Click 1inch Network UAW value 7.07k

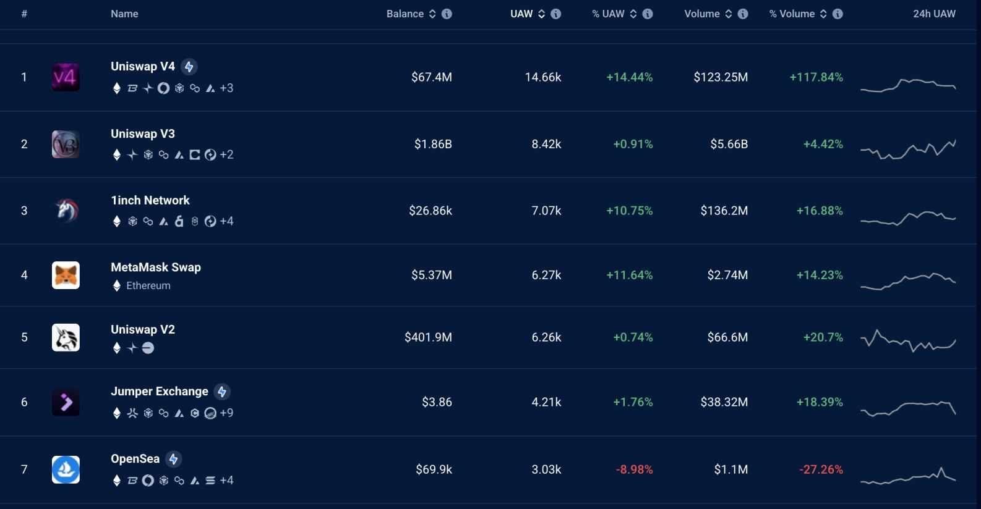click(546, 211)
